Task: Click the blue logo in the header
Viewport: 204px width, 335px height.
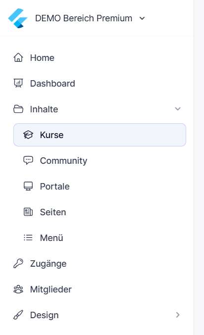Action: 18,18
